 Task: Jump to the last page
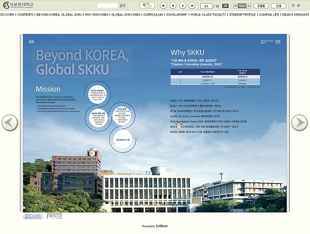pyautogui.click(x=192, y=6)
